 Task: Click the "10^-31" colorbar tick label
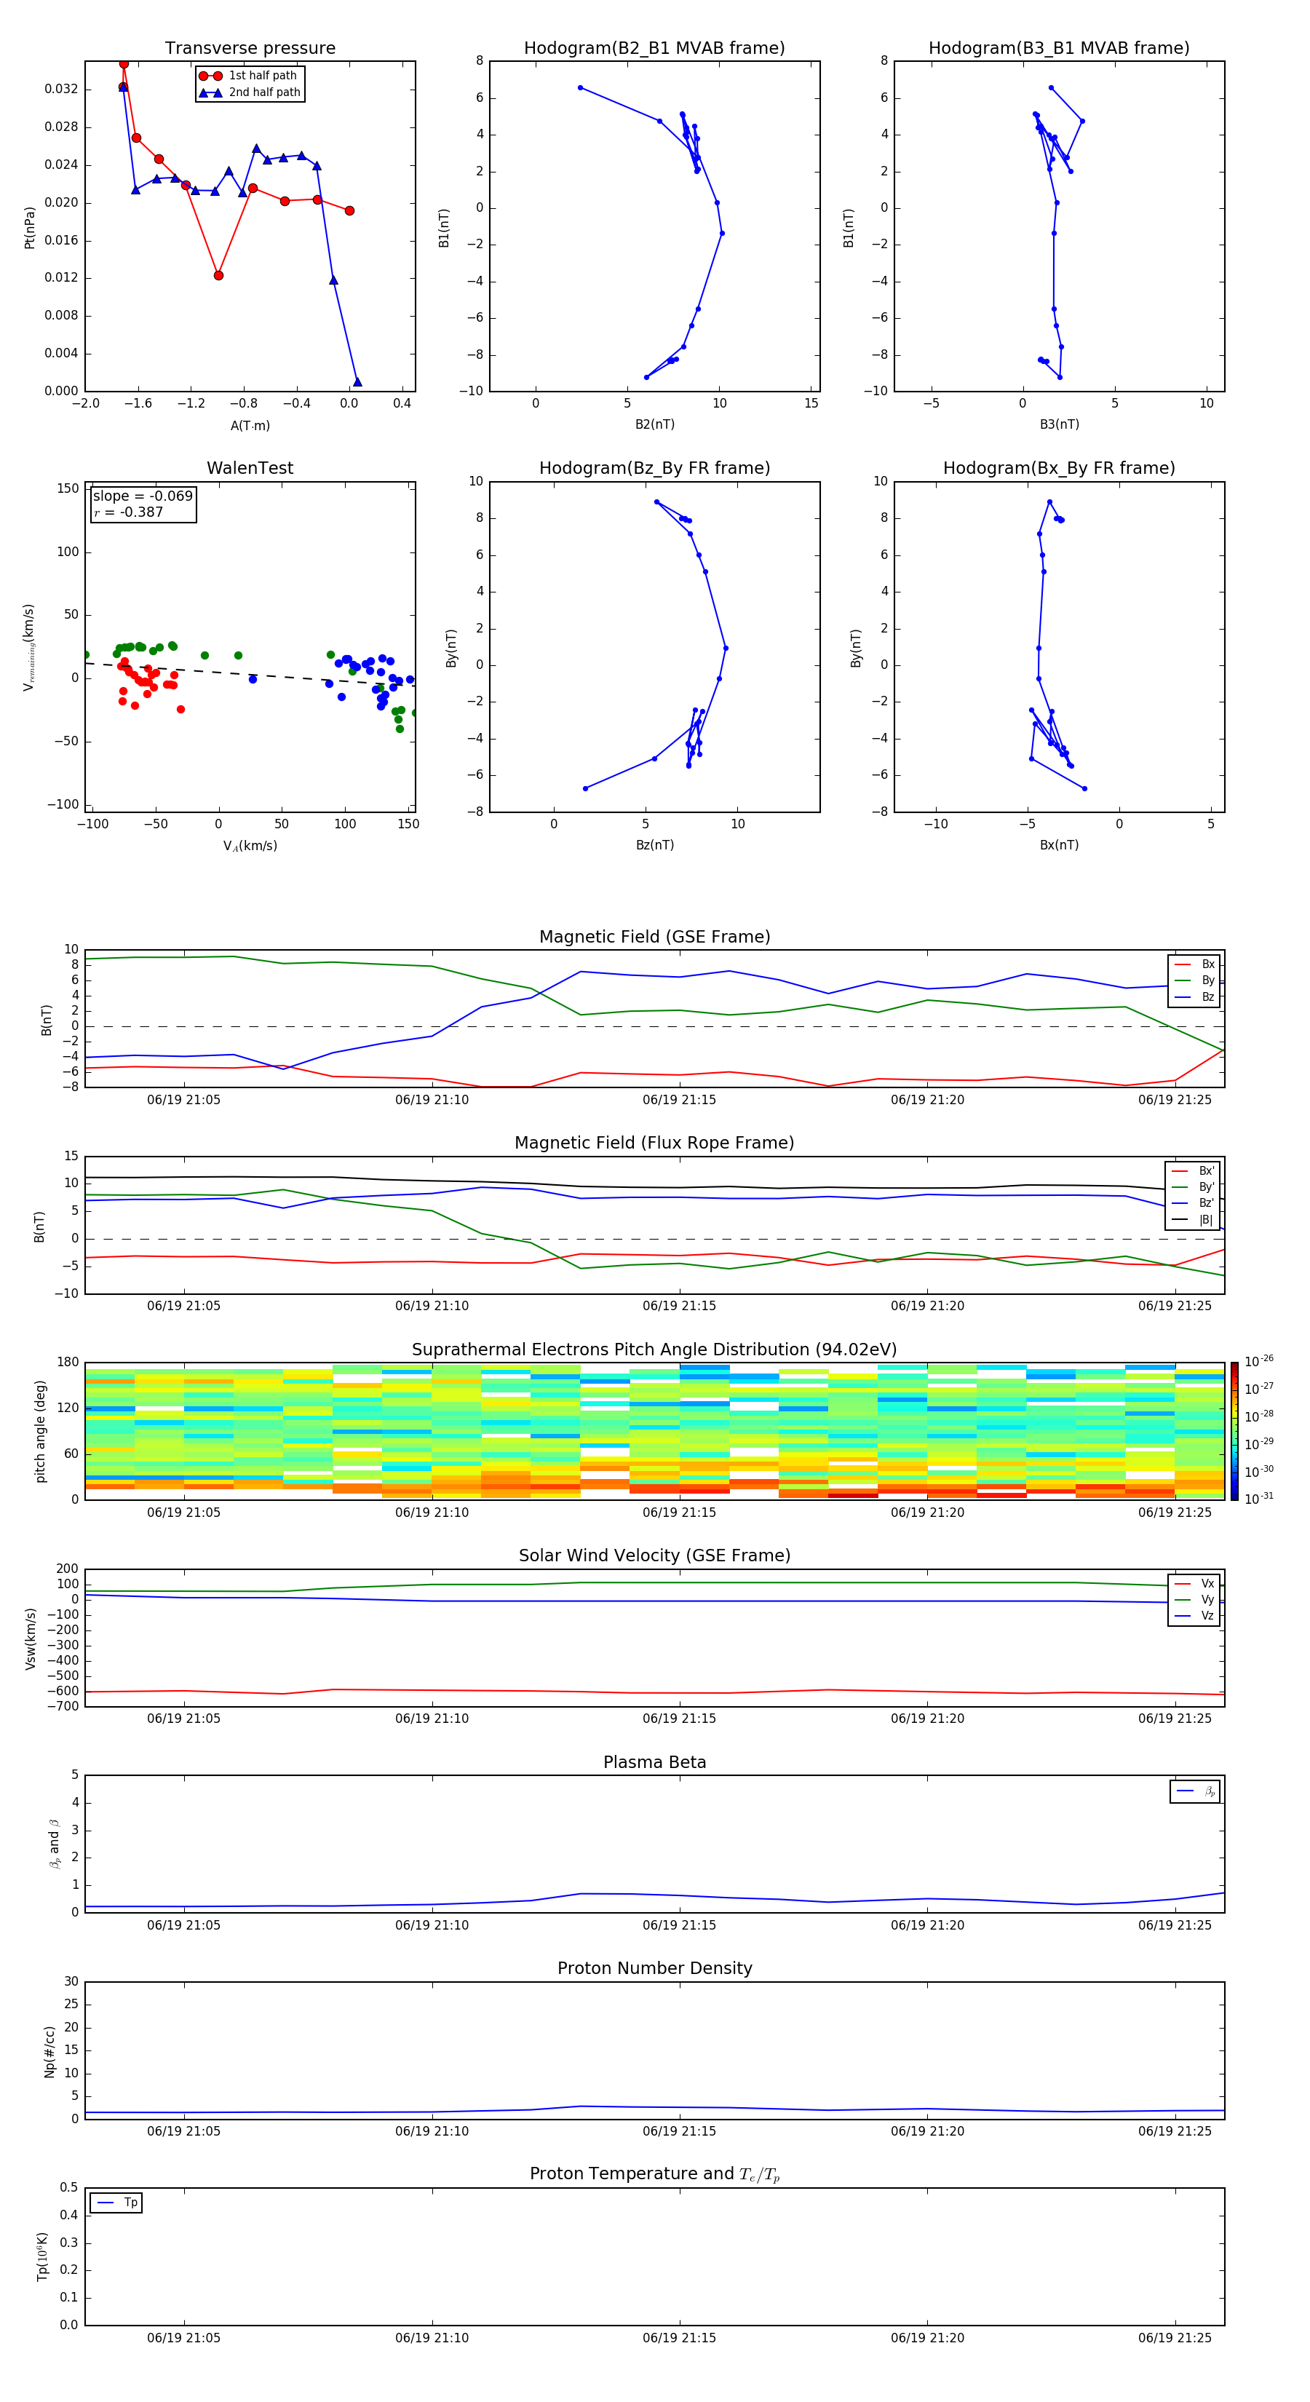1259,1499
